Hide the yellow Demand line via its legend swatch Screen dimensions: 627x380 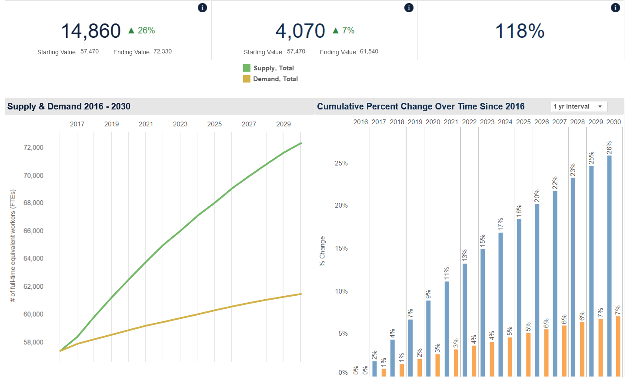pos(247,79)
